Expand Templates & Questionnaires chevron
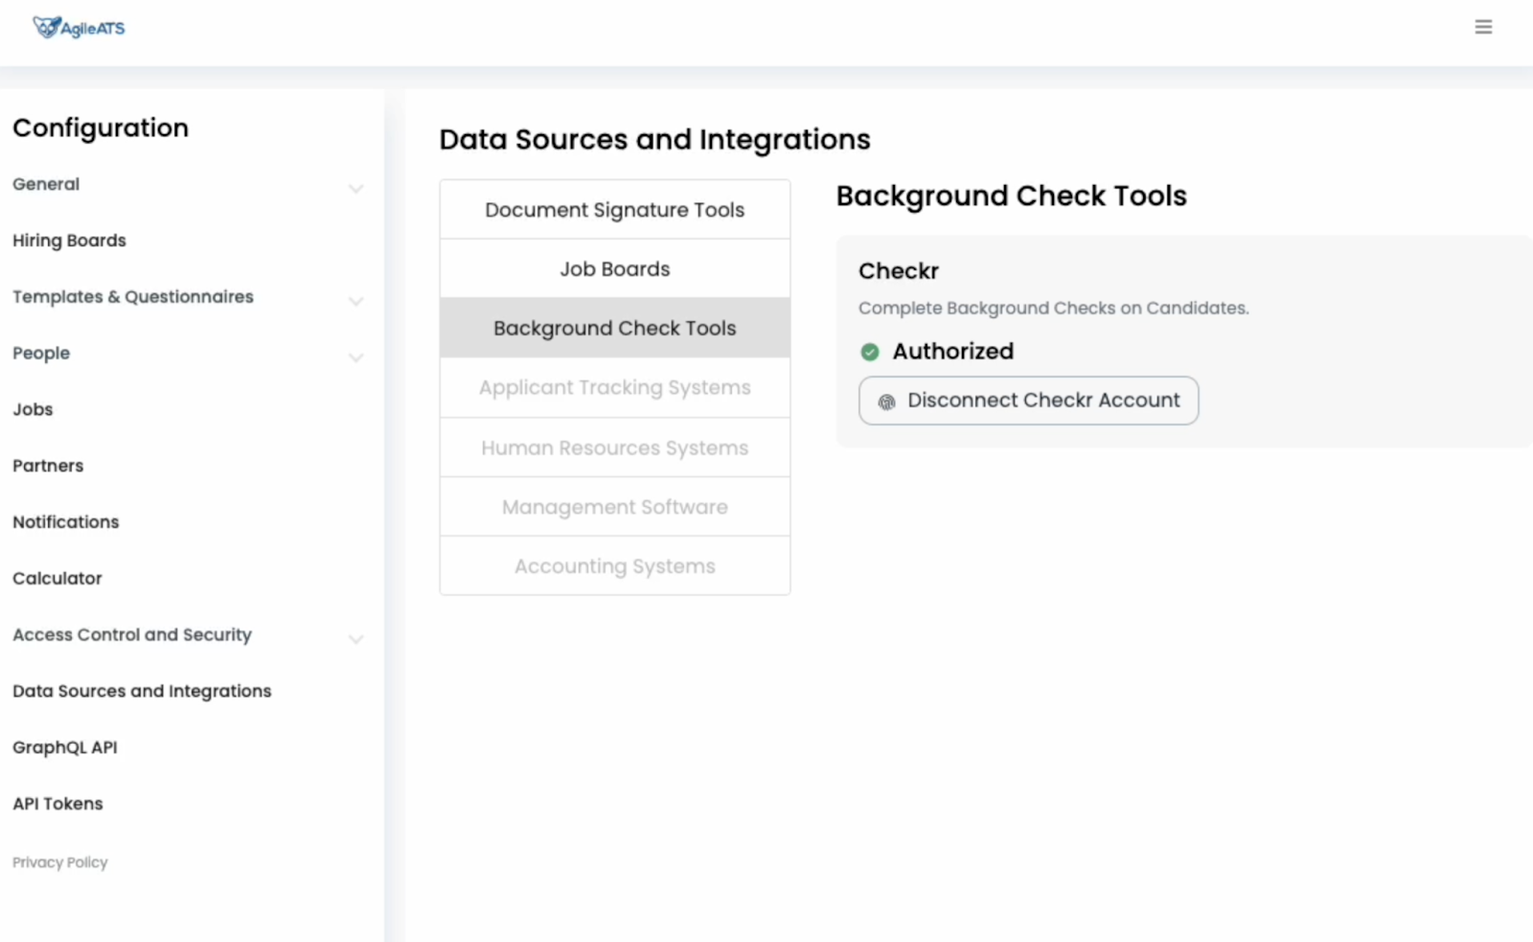The width and height of the screenshot is (1533, 942). (355, 302)
